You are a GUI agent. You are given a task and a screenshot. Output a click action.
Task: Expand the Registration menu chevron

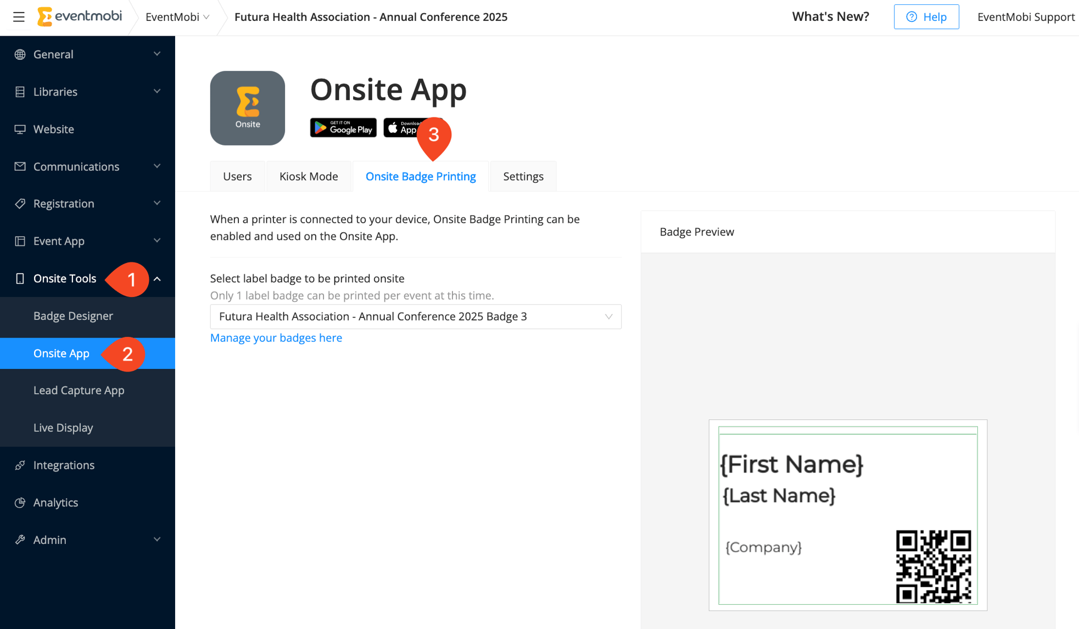pyautogui.click(x=157, y=204)
